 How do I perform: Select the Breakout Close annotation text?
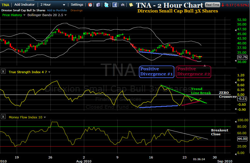coord(220,132)
